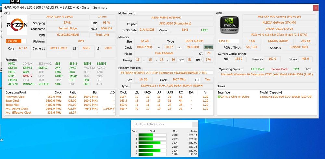Click the L1 cache value 6x64 + 6x32

[58, 48]
